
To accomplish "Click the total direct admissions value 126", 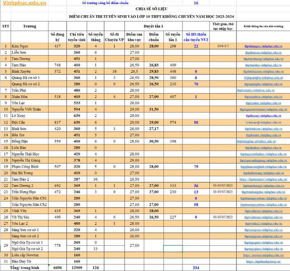I will click(95, 268).
